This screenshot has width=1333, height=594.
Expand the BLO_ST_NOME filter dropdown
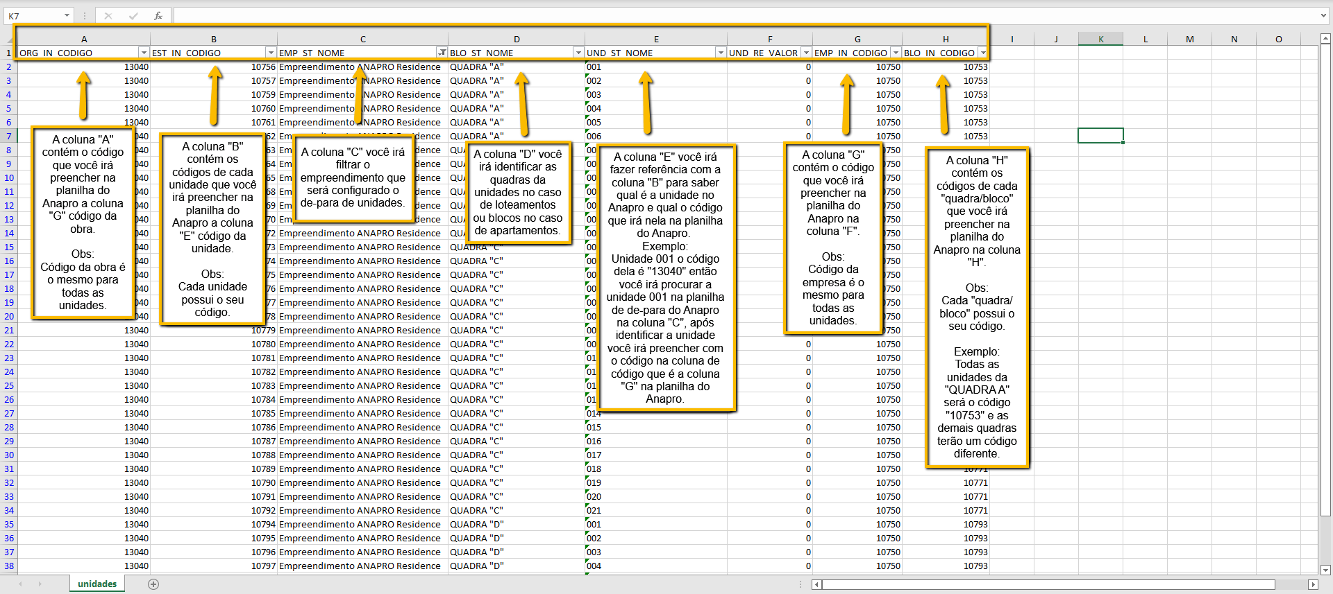point(578,53)
